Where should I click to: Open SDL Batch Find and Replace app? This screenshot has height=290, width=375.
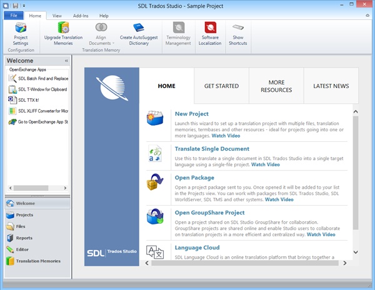click(37, 79)
